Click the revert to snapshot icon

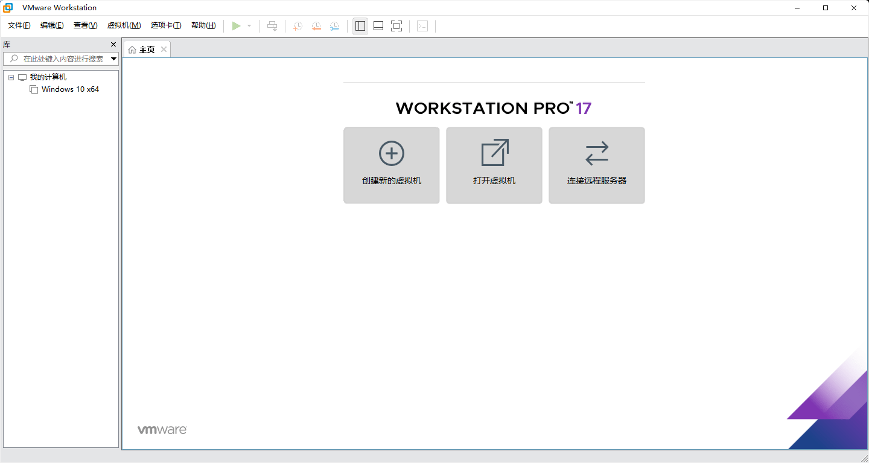point(316,26)
